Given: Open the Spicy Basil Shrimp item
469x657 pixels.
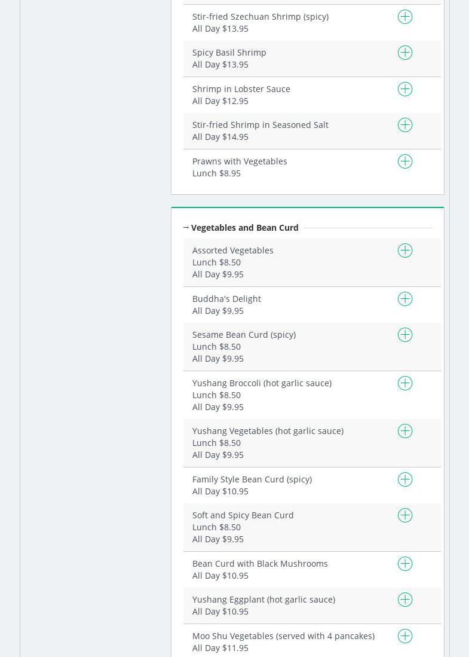Looking at the screenshot, I should [229, 53].
